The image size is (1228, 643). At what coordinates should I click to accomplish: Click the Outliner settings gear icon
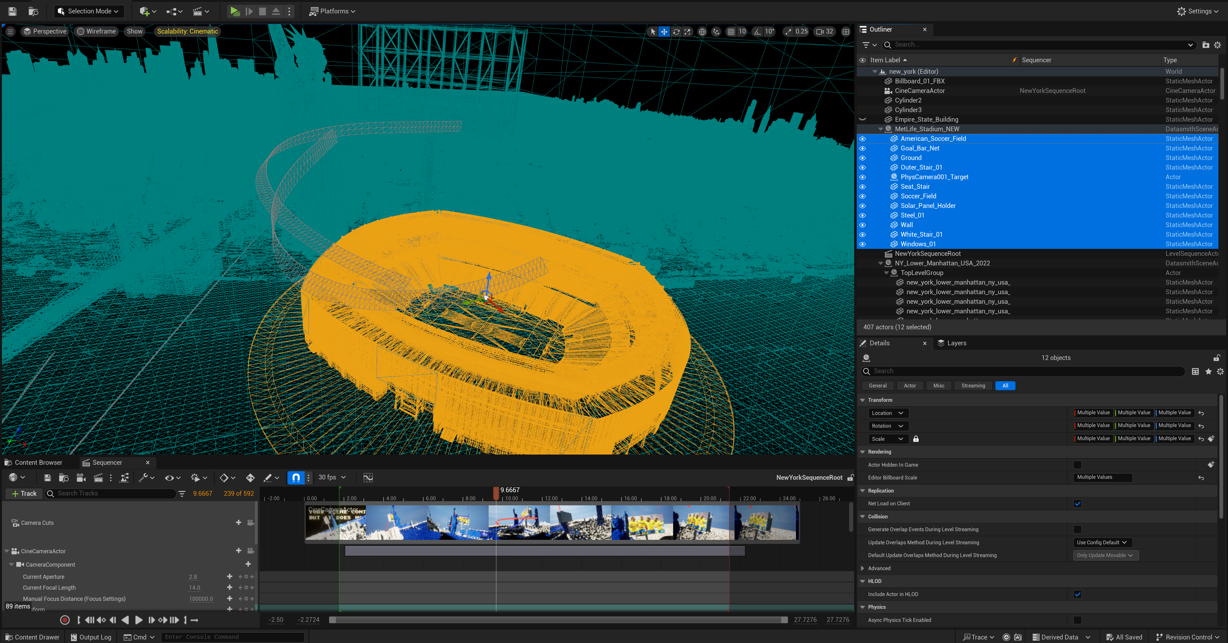1217,45
